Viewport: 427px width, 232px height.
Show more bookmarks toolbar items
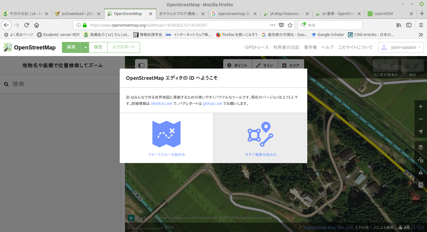tap(421, 35)
